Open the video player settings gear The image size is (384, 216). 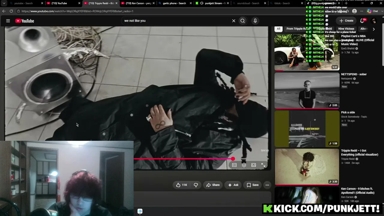tap(244, 165)
